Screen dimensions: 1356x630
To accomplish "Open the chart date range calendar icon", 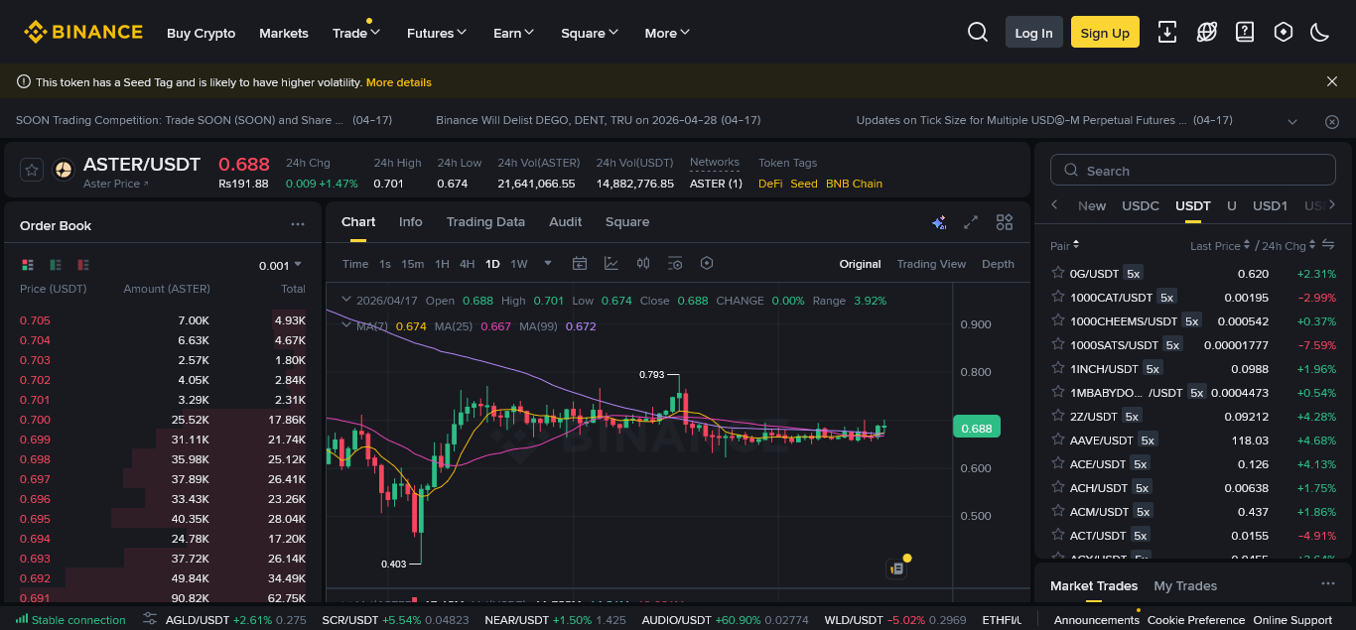I will tap(580, 263).
